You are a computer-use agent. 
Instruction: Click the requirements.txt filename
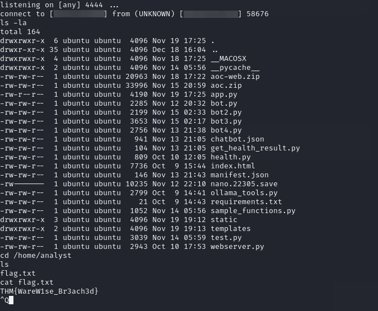tap(246, 202)
